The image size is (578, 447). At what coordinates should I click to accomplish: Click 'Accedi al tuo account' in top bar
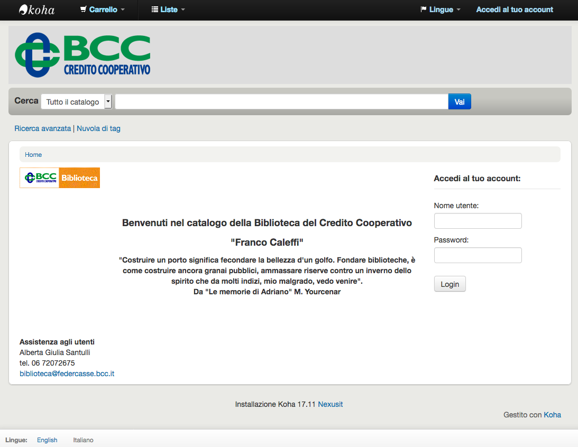[x=515, y=10]
